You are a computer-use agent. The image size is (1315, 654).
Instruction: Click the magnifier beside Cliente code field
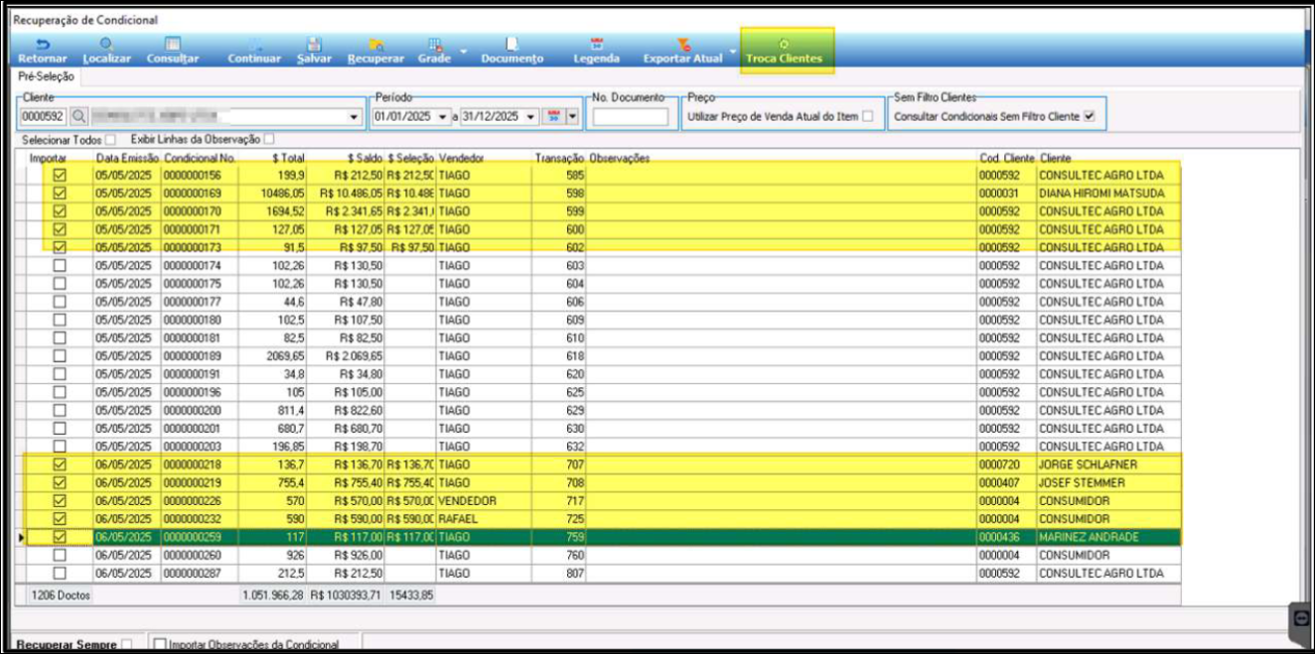coord(78,117)
